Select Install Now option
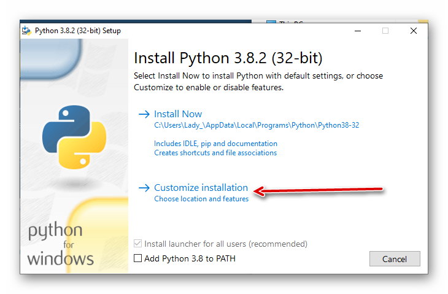Viewport: 448px width, 294px height. (178, 114)
